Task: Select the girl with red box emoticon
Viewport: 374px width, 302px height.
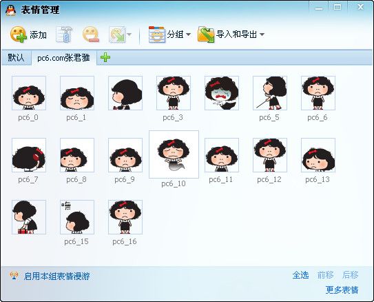Action: pos(29,217)
